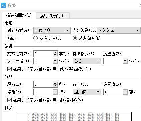Viewport: 141px width, 121px height.
Task: Decrease 设置值 with the down arrow
Action: [x=125, y=93]
